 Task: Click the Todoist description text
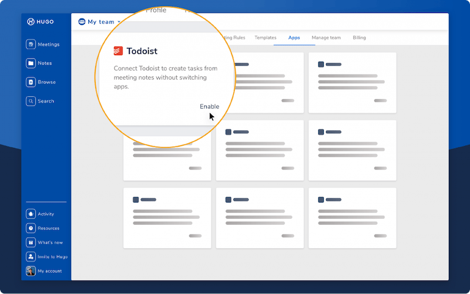166,77
